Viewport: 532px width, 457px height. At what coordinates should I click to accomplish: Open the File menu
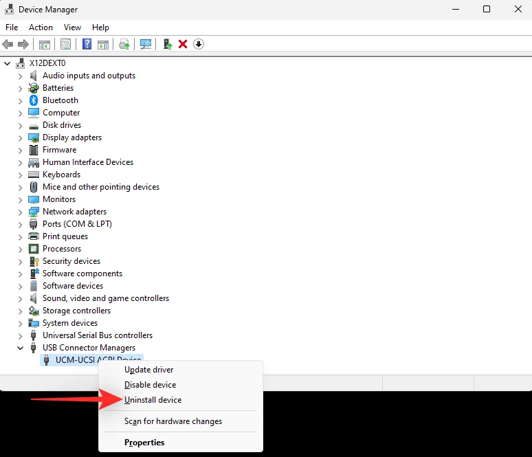coord(12,27)
